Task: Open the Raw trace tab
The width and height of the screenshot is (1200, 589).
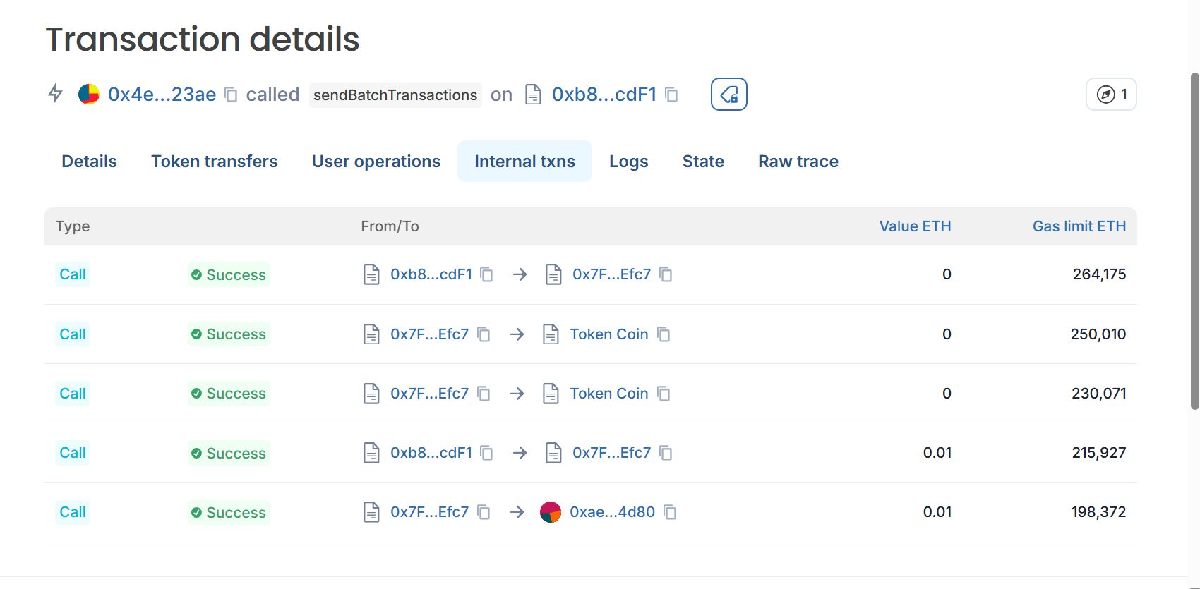Action: pos(798,162)
